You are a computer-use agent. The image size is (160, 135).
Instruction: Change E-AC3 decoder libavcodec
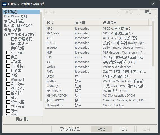tap(87, 43)
